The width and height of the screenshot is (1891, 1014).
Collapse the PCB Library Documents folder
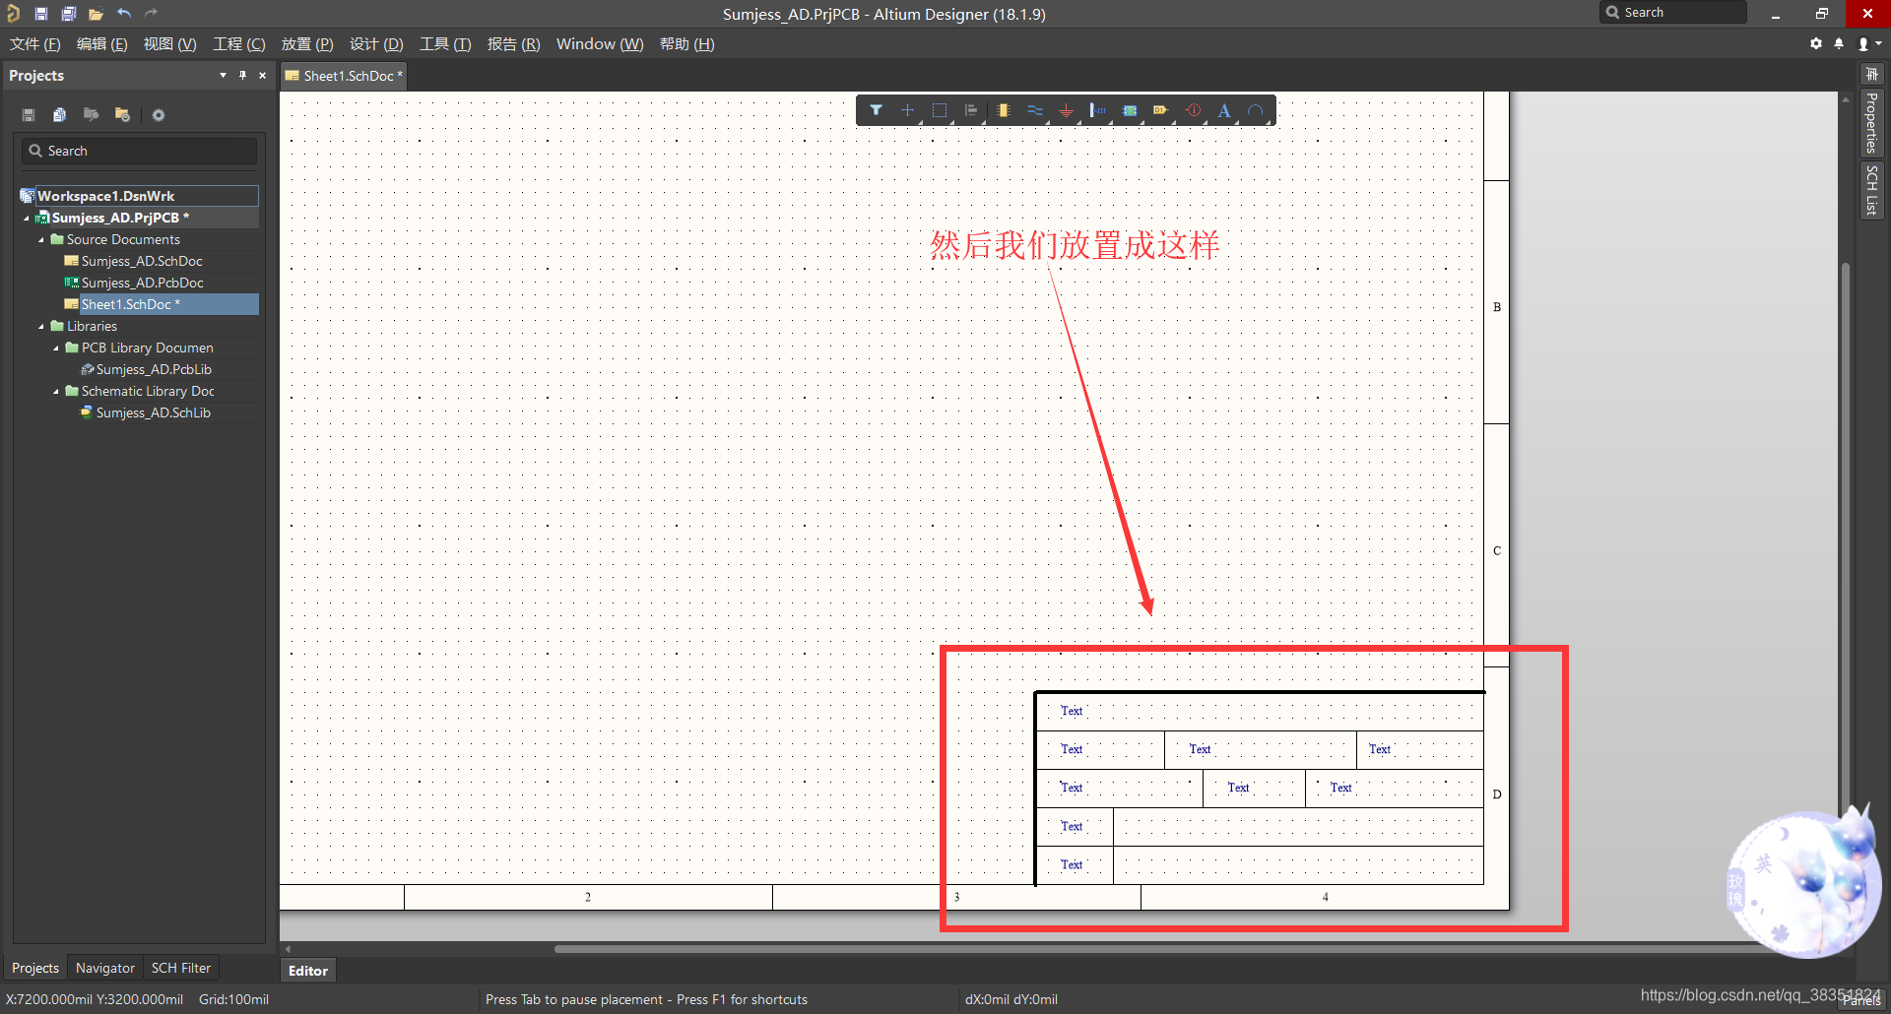click(x=56, y=348)
